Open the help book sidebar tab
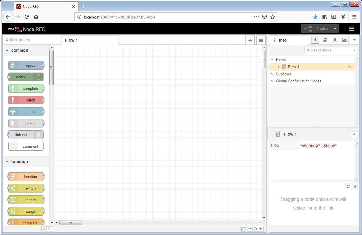 (x=325, y=40)
